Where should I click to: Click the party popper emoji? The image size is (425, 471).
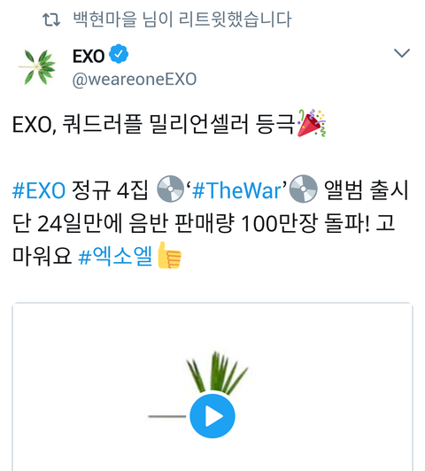312,123
